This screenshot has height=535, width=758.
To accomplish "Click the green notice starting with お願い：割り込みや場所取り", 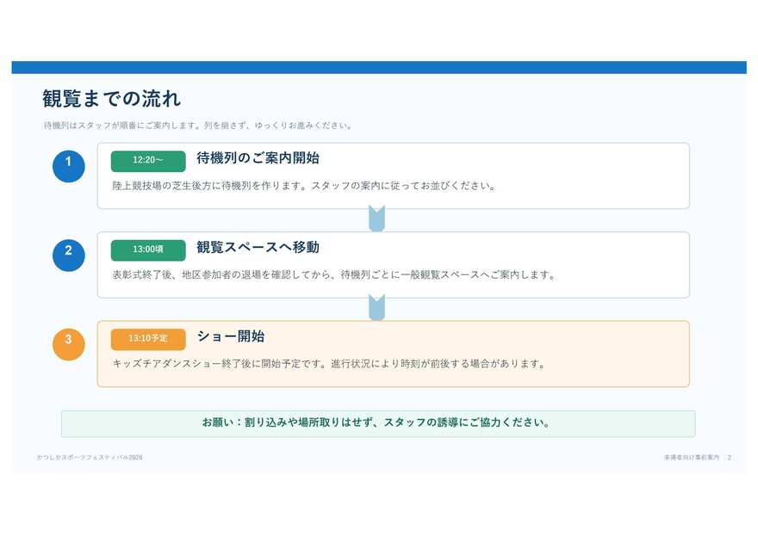I will click(x=378, y=423).
